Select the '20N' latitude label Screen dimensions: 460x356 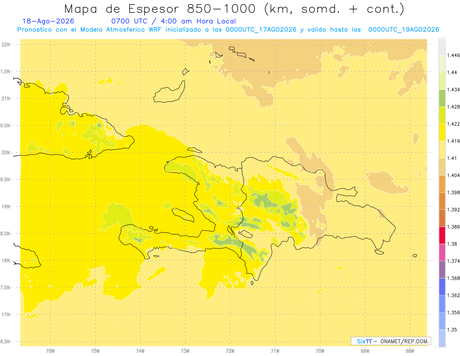pyautogui.click(x=7, y=152)
